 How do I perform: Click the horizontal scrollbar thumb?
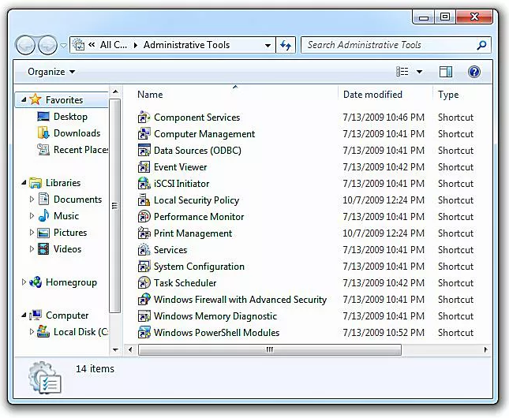coord(269,349)
